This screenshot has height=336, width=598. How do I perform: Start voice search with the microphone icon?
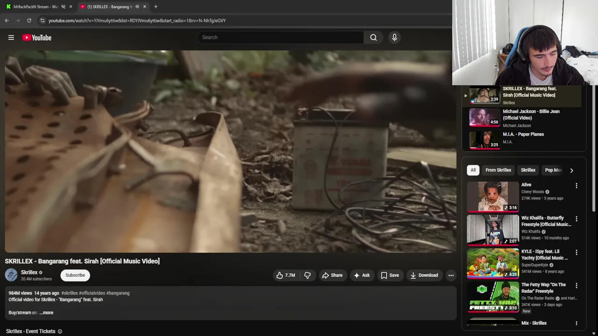(x=394, y=37)
